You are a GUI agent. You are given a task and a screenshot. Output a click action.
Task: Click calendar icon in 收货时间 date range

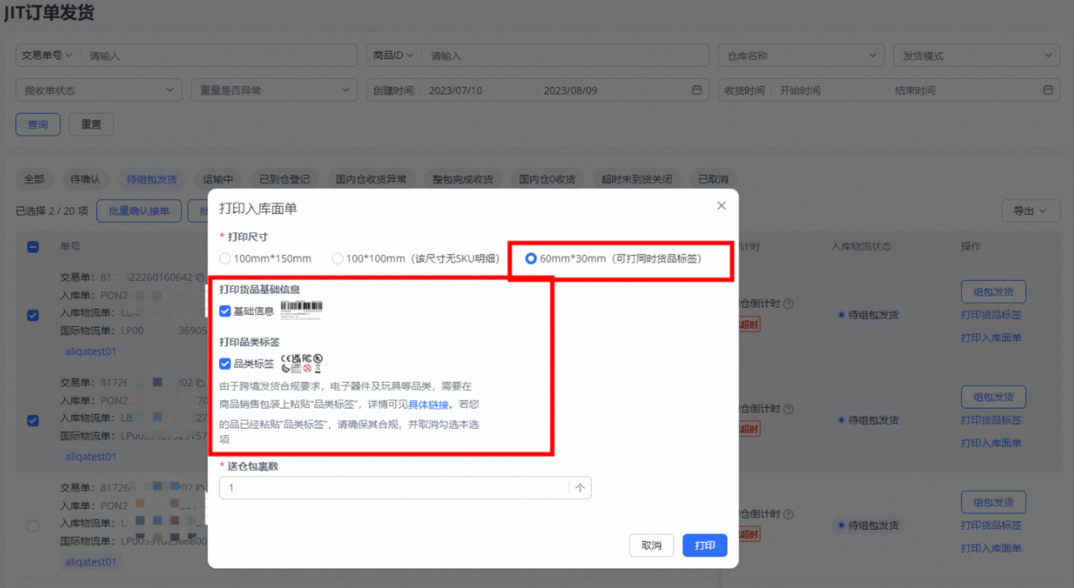click(x=1048, y=90)
